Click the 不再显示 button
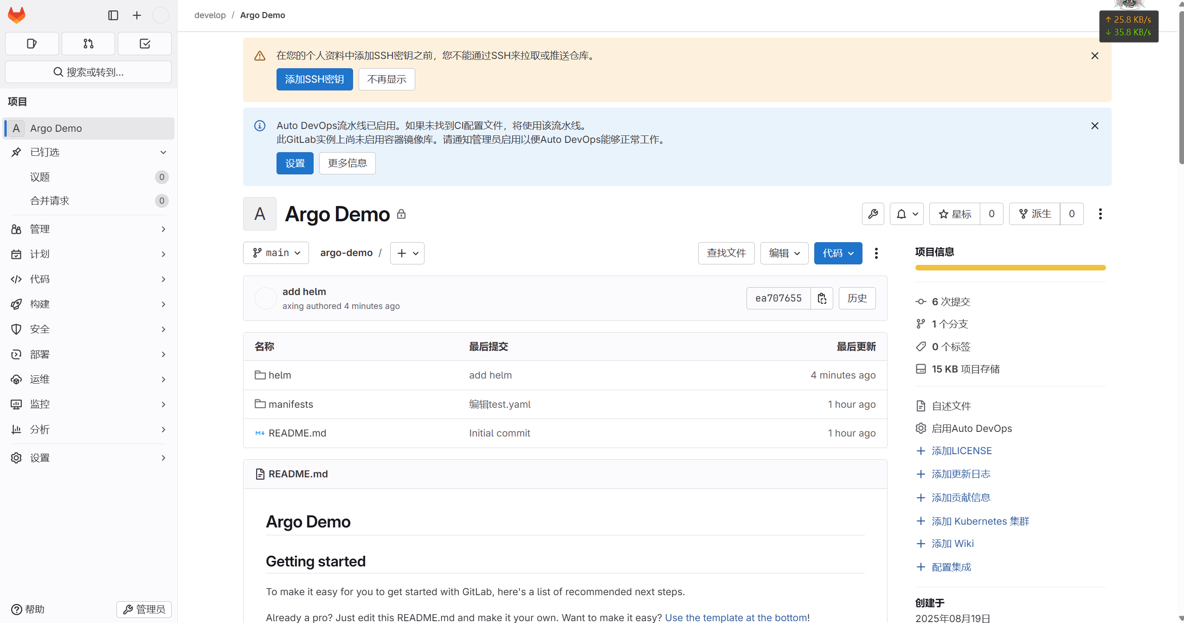The height and width of the screenshot is (623, 1184). click(x=386, y=79)
